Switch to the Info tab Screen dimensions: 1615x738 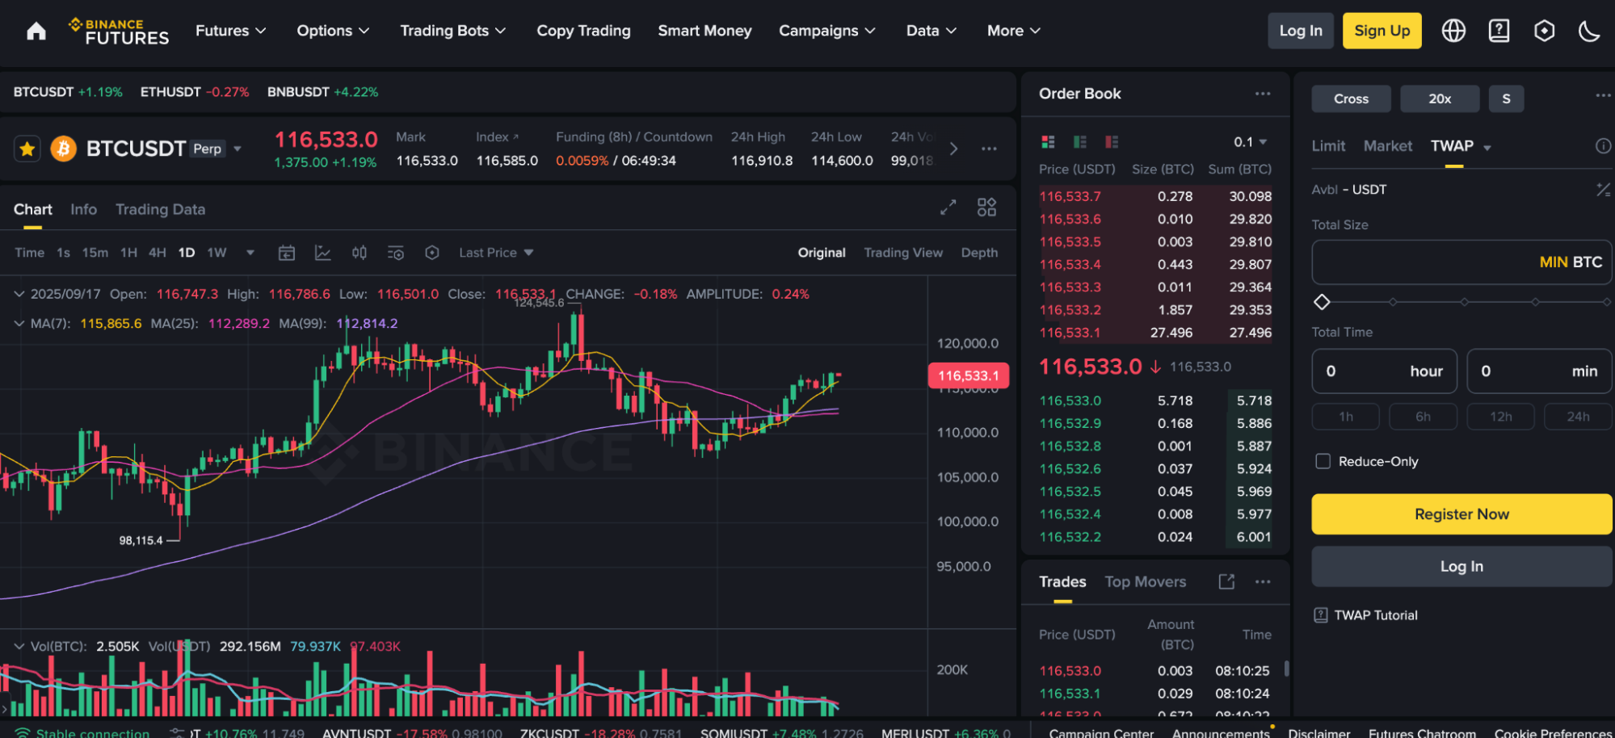pyautogui.click(x=83, y=209)
